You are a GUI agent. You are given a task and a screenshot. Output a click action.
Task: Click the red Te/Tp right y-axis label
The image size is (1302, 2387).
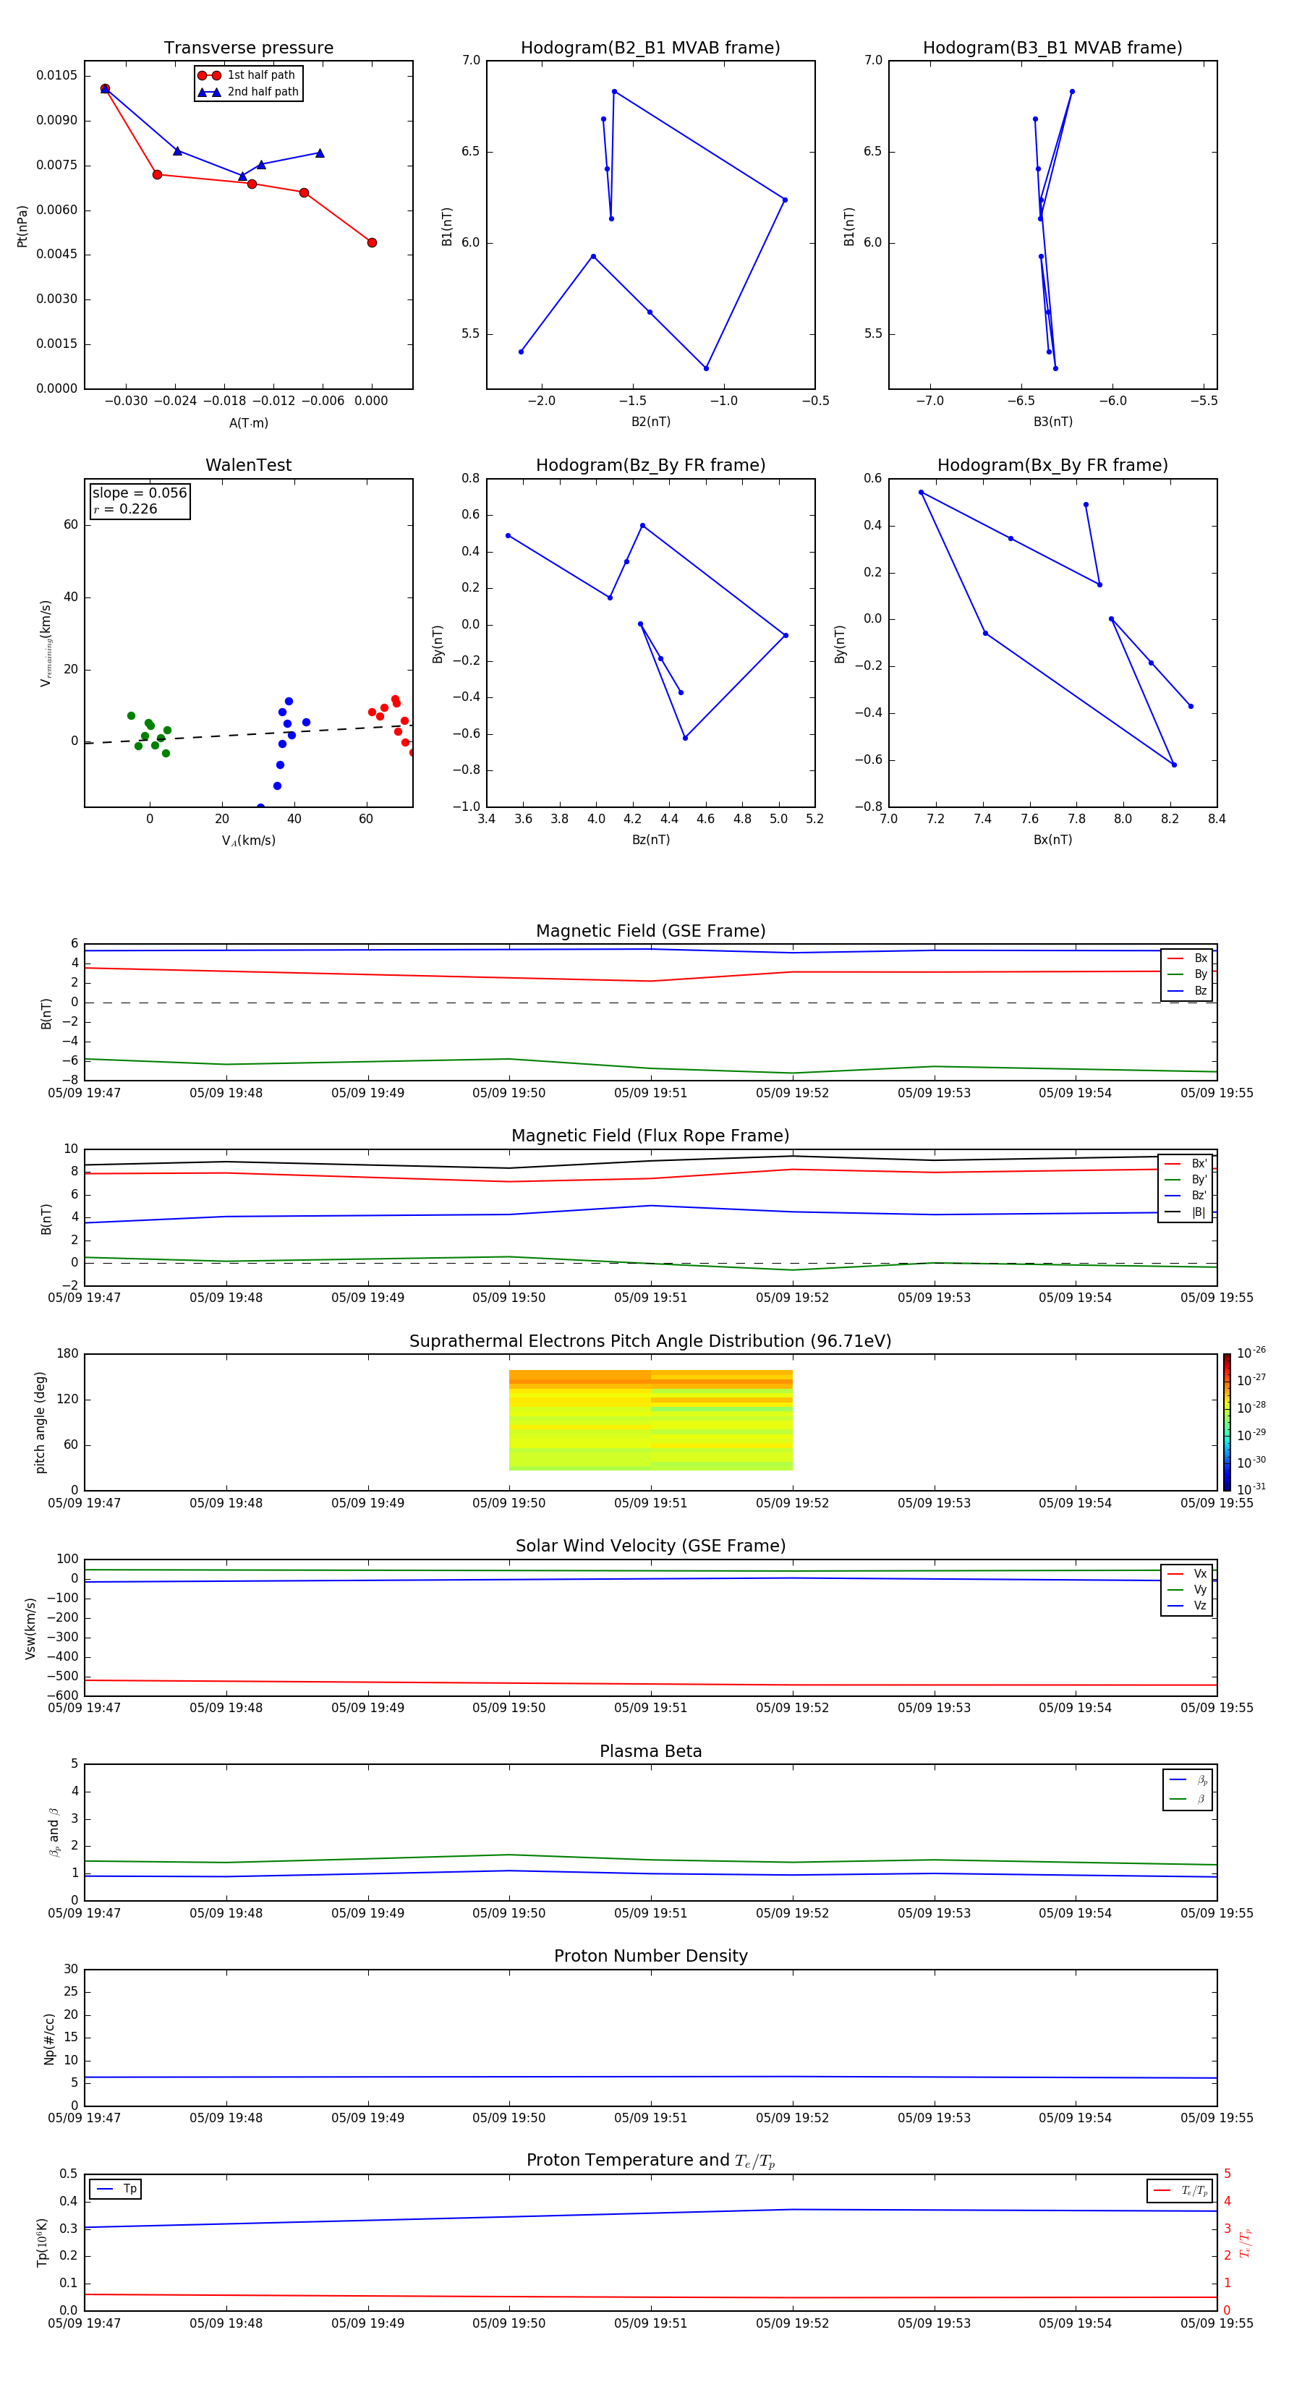pyautogui.click(x=1246, y=2242)
